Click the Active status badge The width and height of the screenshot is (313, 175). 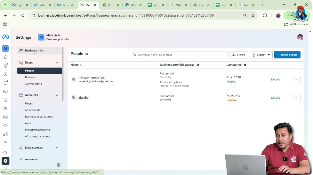coord(231,82)
